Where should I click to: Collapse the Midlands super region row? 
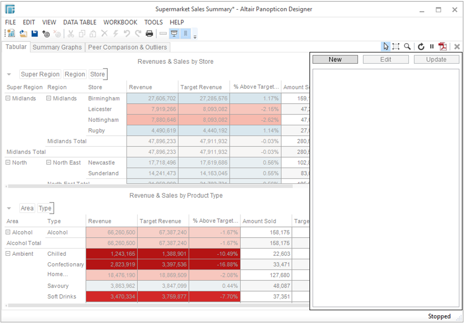tap(8, 99)
